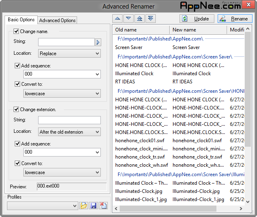257x217 pixels.
Task: Open a saved profile with folder icon
Action: tap(84, 206)
